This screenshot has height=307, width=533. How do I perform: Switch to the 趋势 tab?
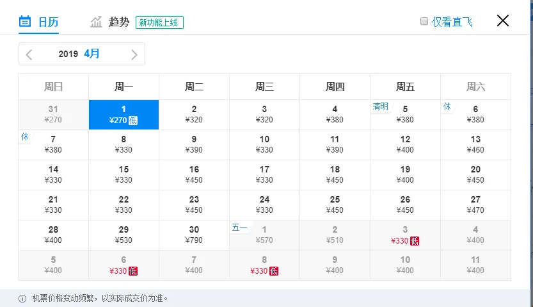tap(119, 22)
